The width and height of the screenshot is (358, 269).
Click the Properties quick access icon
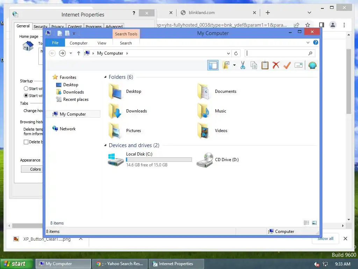pos(59,33)
